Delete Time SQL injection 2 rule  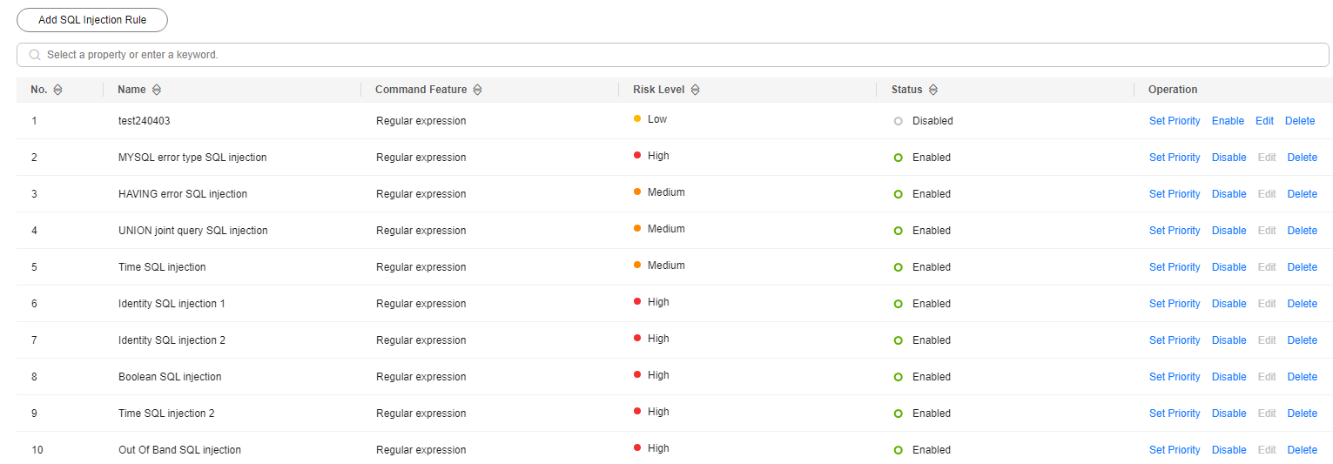click(x=1303, y=414)
